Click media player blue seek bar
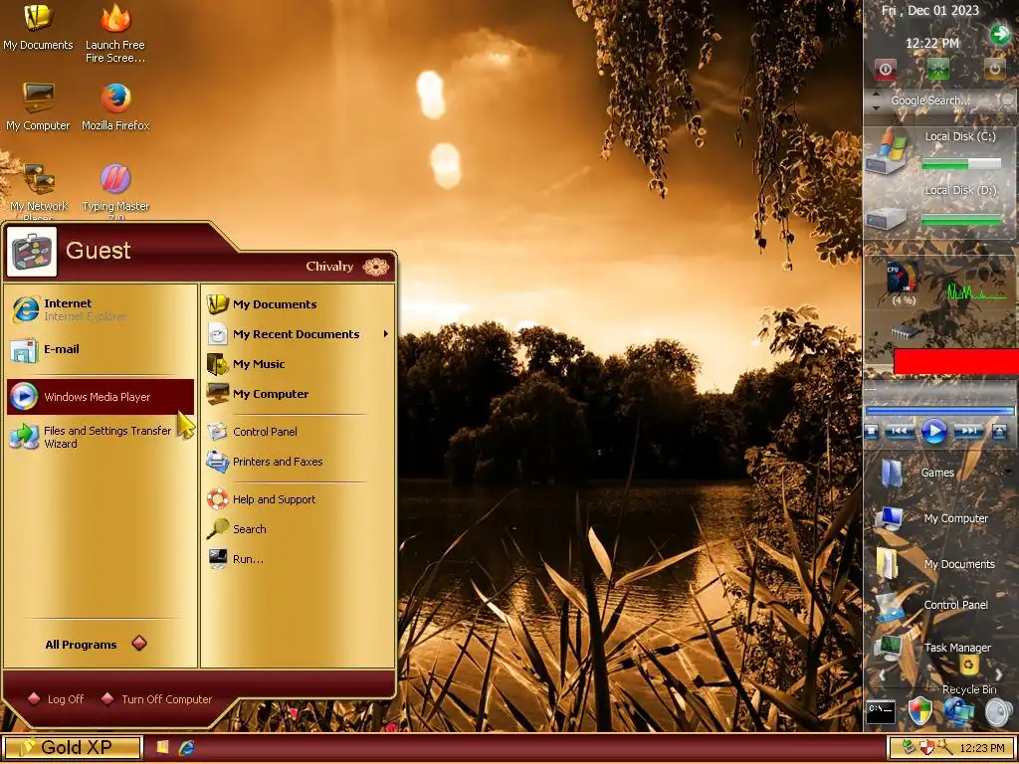The width and height of the screenshot is (1019, 764). pos(940,411)
